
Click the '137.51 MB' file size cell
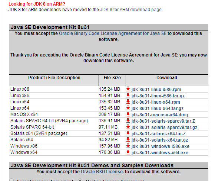[x=109, y=133]
